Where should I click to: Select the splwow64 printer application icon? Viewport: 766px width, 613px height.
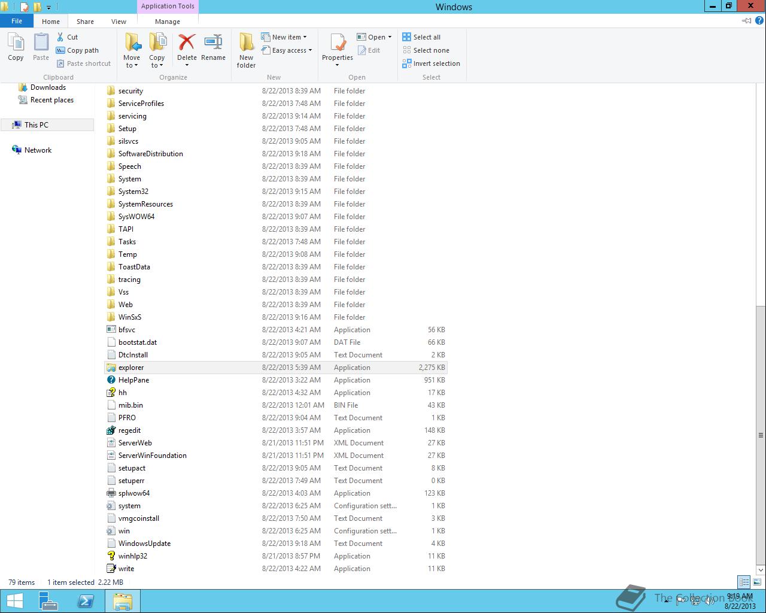click(x=111, y=493)
